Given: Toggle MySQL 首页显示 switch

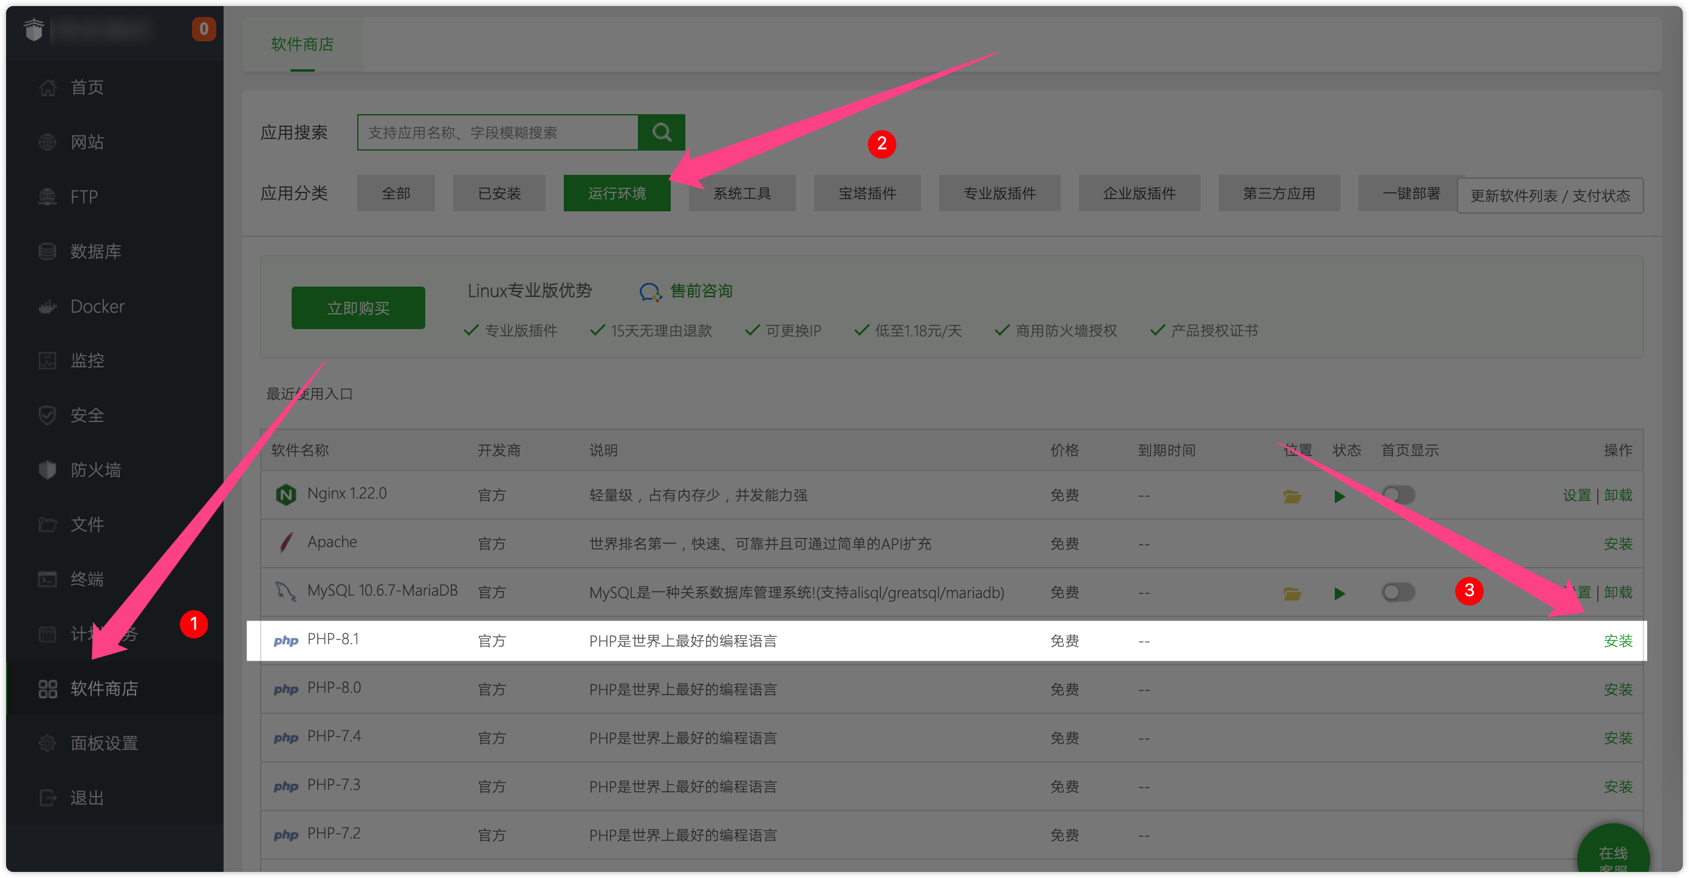Looking at the screenshot, I should point(1398,591).
